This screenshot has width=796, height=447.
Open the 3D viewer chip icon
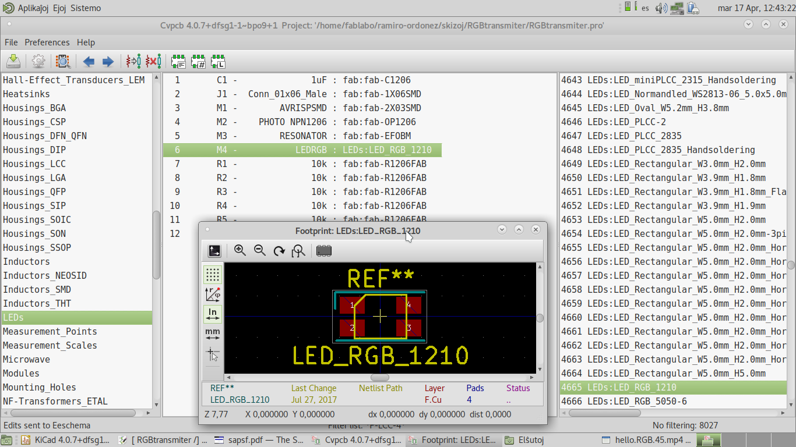coord(324,251)
